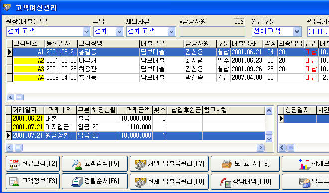Click the 최종납입 column header
The width and height of the screenshot is (329, 193).
tap(291, 44)
